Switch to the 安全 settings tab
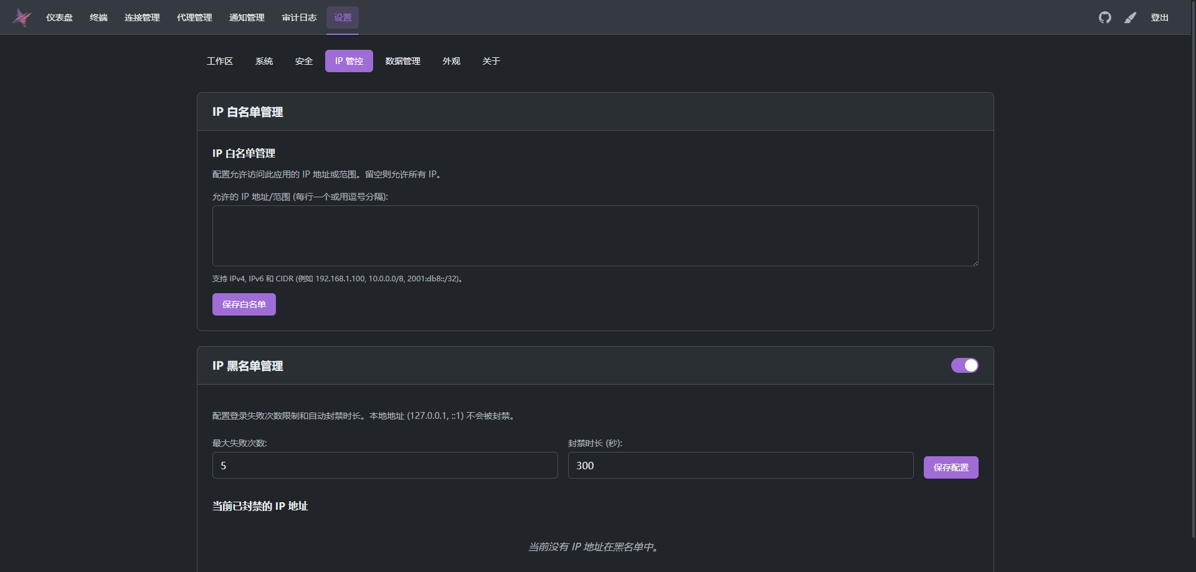The height and width of the screenshot is (572, 1196). coord(303,61)
